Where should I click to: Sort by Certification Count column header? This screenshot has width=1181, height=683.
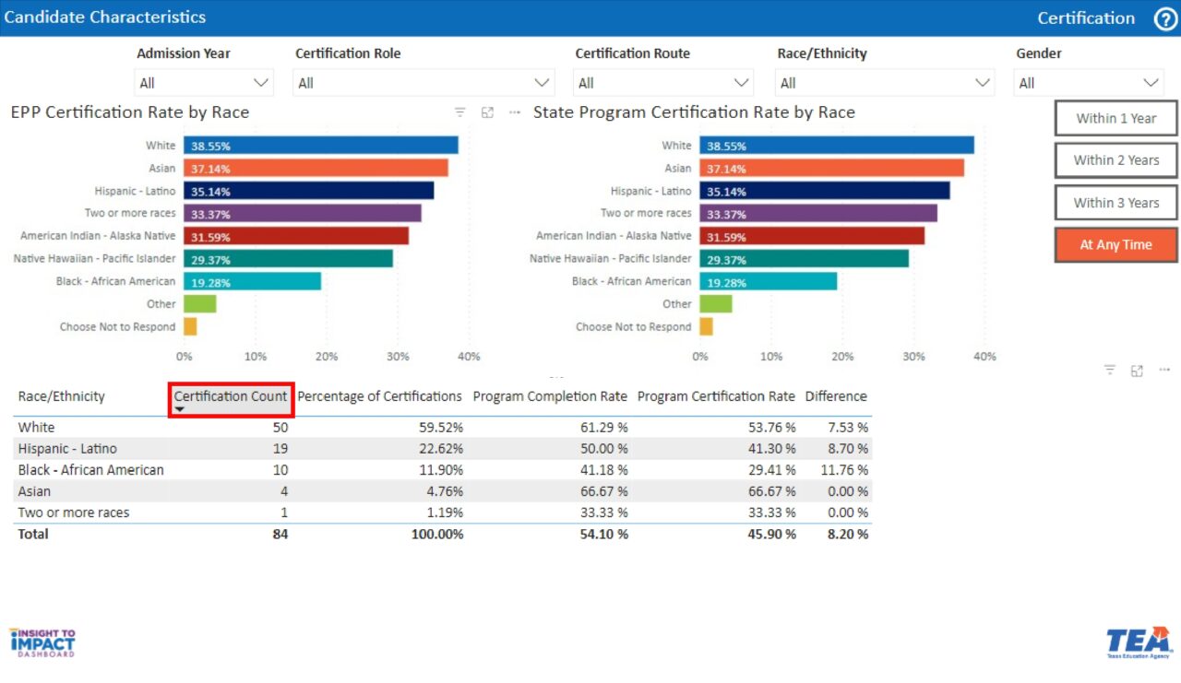[x=231, y=396]
